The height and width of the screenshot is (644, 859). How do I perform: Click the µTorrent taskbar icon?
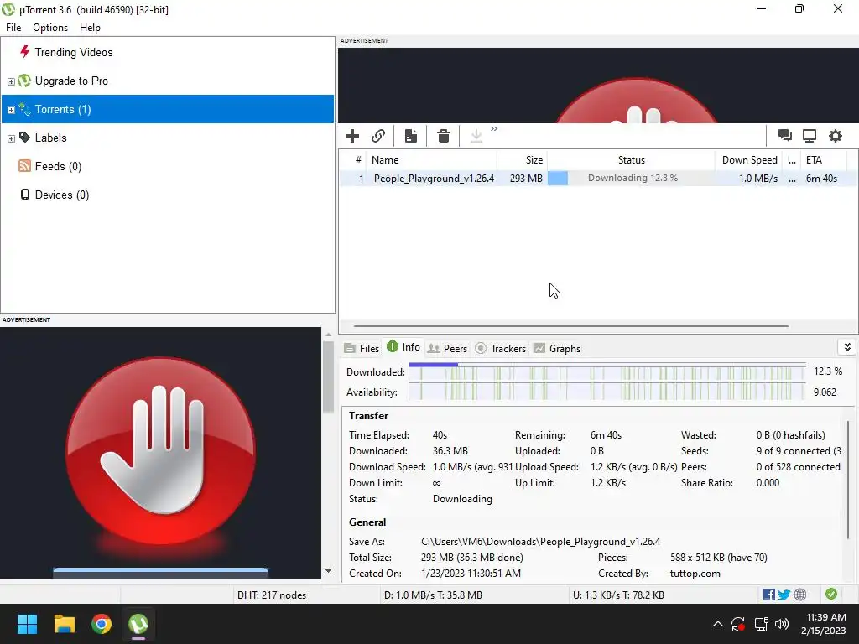138,624
